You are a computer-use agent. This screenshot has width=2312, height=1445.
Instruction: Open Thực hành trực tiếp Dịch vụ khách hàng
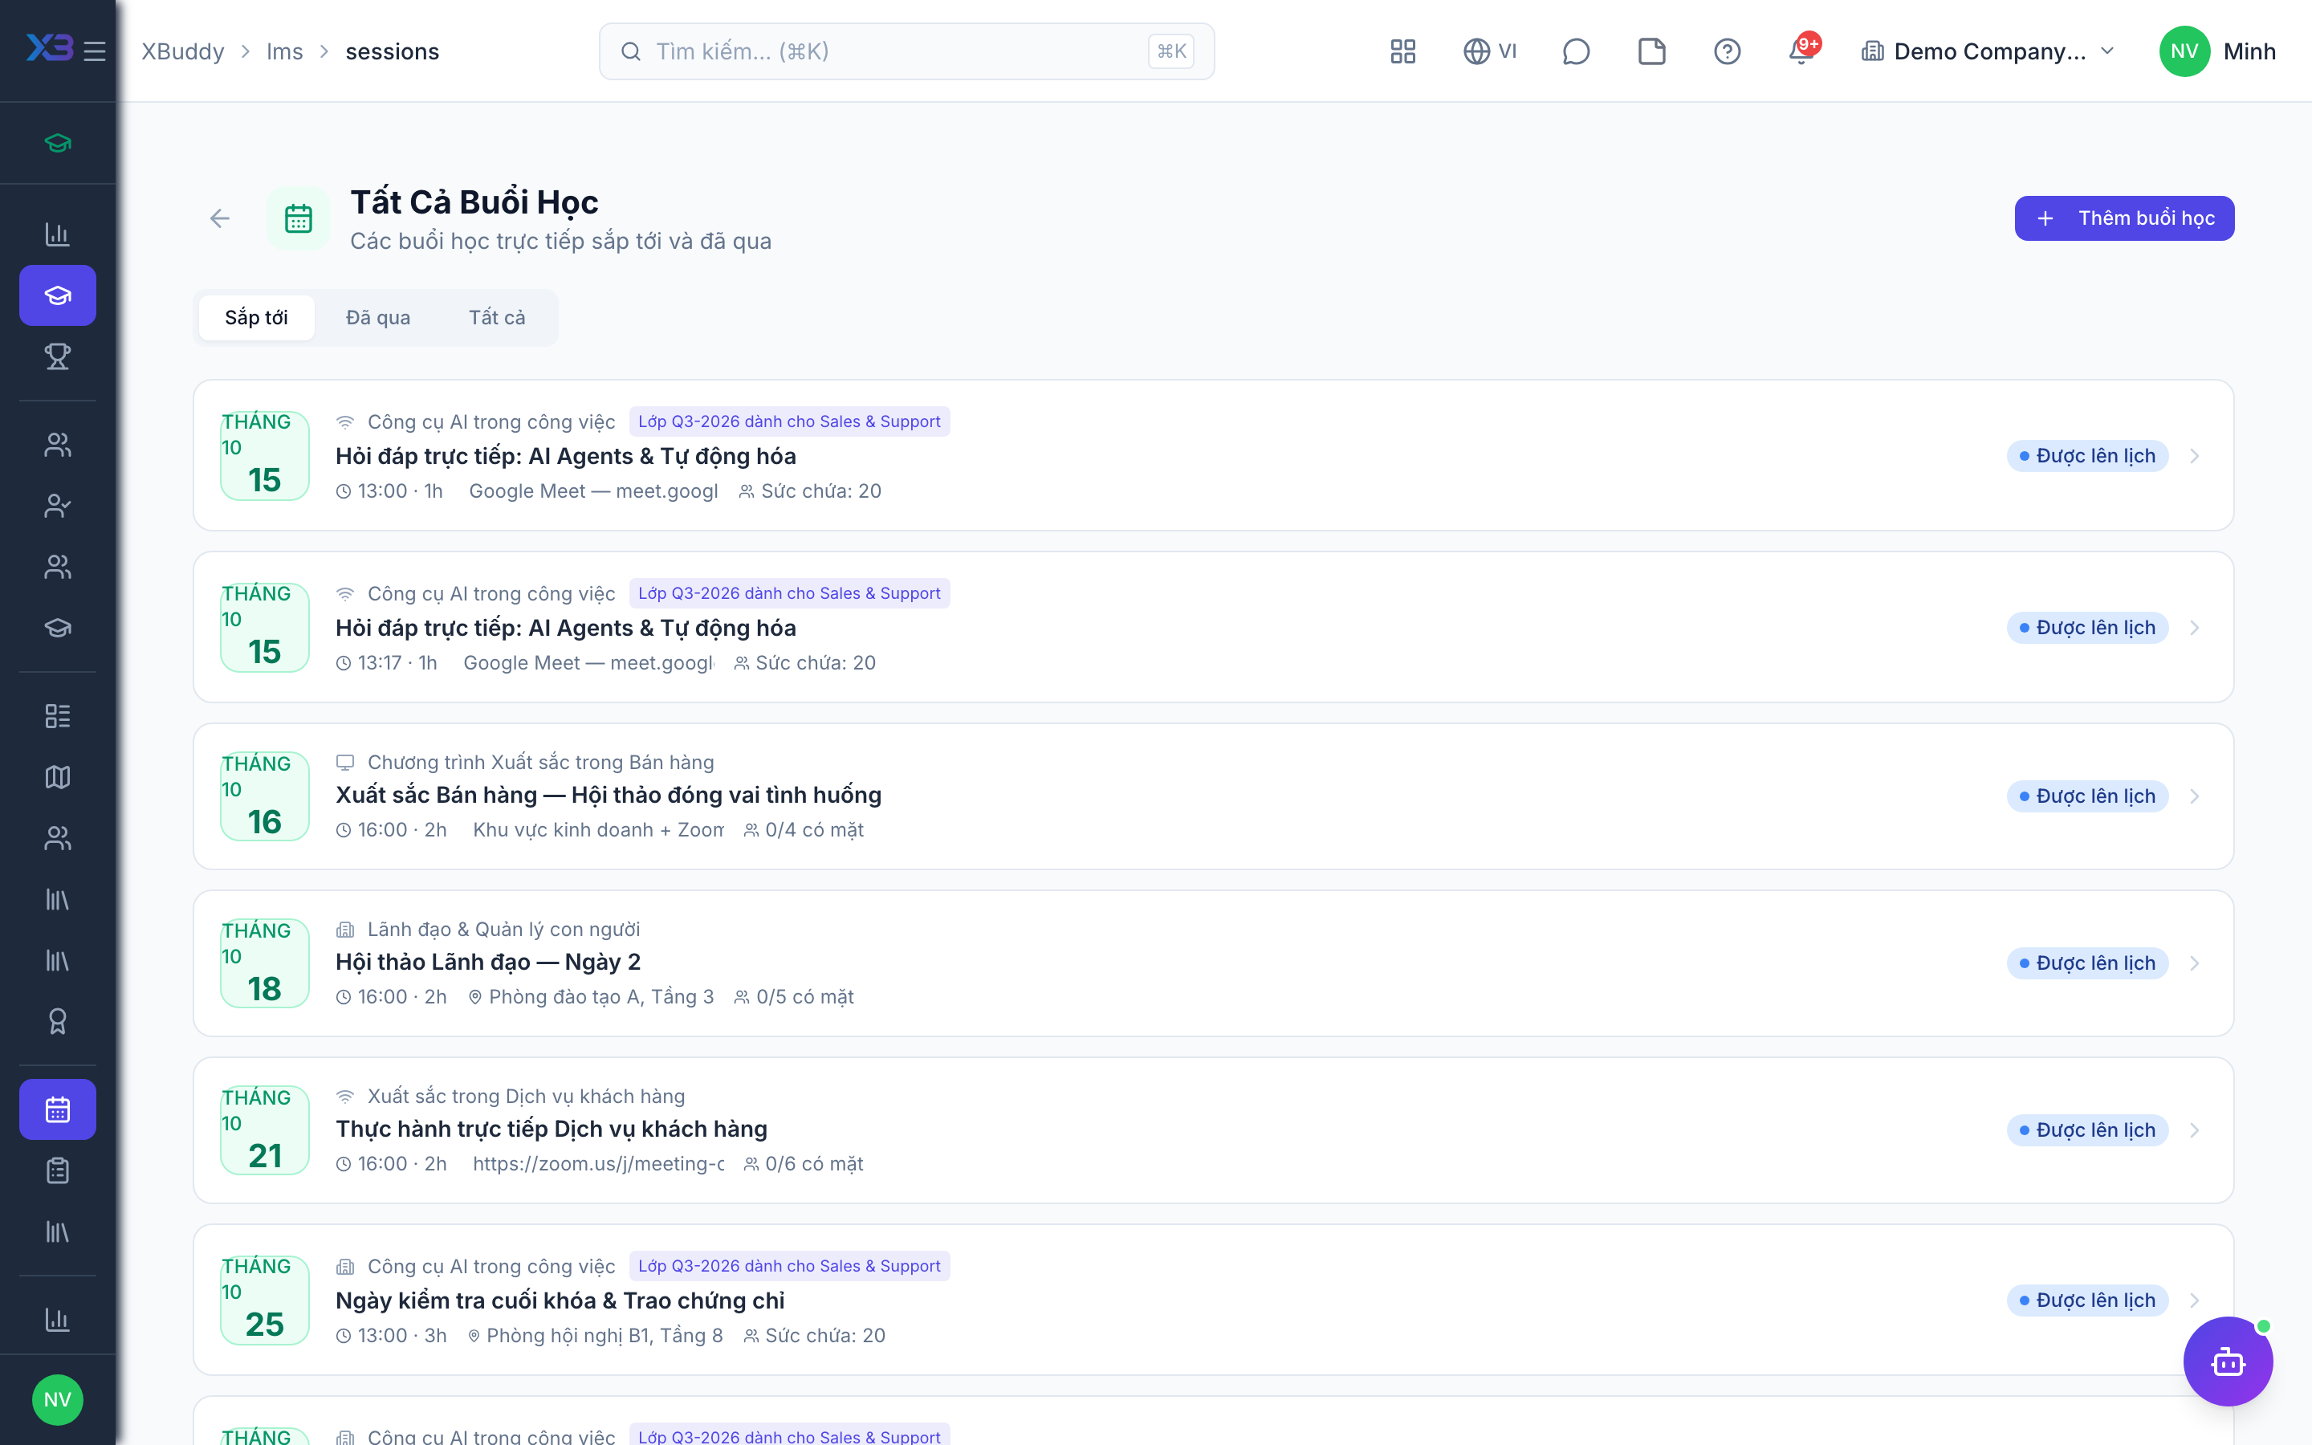552,1130
